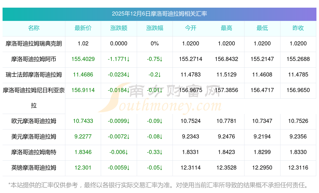This screenshot has width=319, height=193.
Task: Click the latest price 9.2277
Action: click(x=83, y=137)
